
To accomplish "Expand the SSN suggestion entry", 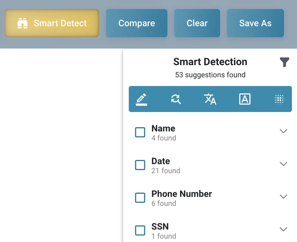I will tap(283, 229).
